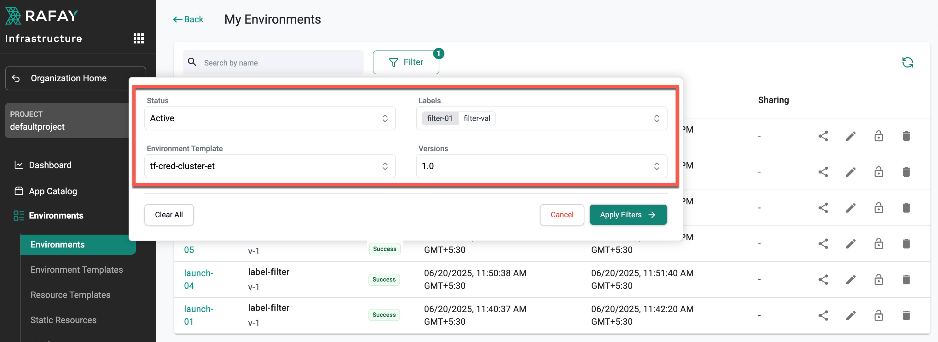The image size is (938, 342).
Task: Click edit pencil icon for launch-01 row
Action: click(x=851, y=315)
